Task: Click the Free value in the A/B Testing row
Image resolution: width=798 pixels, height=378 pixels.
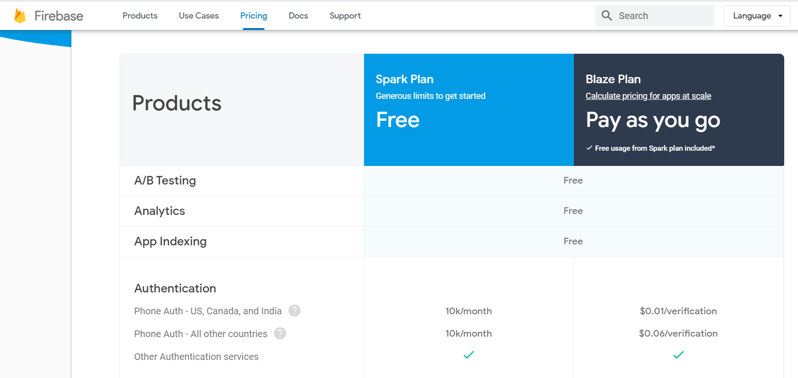Action: click(573, 181)
